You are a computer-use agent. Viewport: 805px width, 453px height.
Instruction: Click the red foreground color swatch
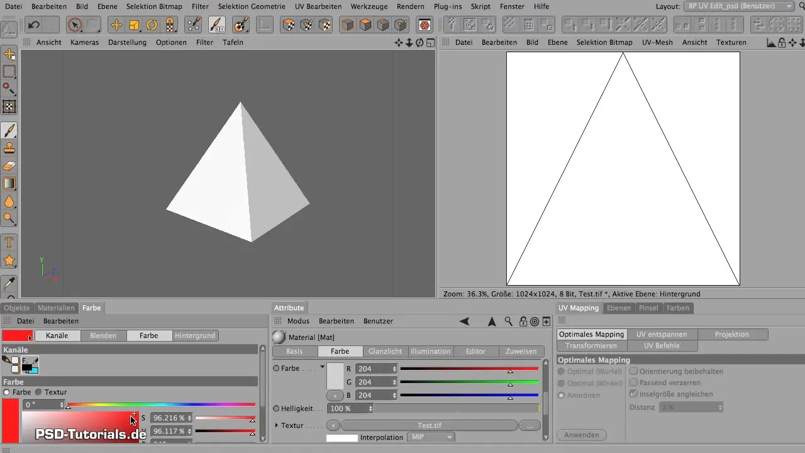(17, 335)
